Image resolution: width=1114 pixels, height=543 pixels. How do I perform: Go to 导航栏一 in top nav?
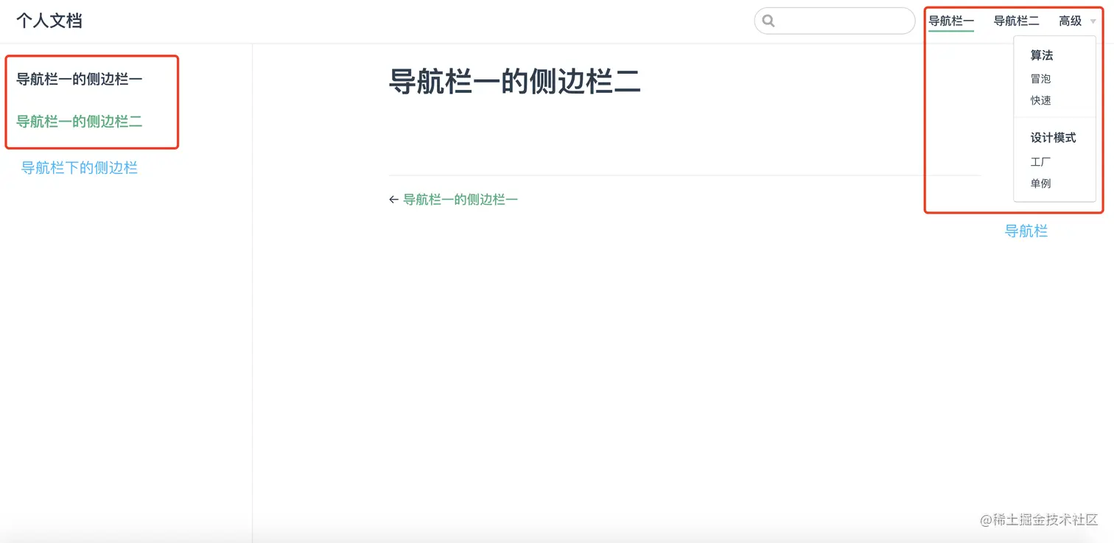point(951,21)
